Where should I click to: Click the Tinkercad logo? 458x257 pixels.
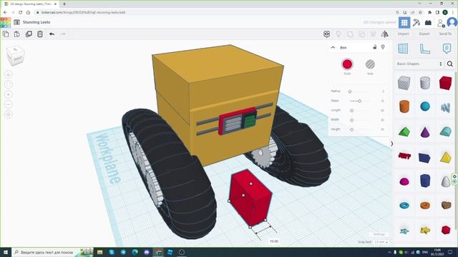(x=5, y=22)
